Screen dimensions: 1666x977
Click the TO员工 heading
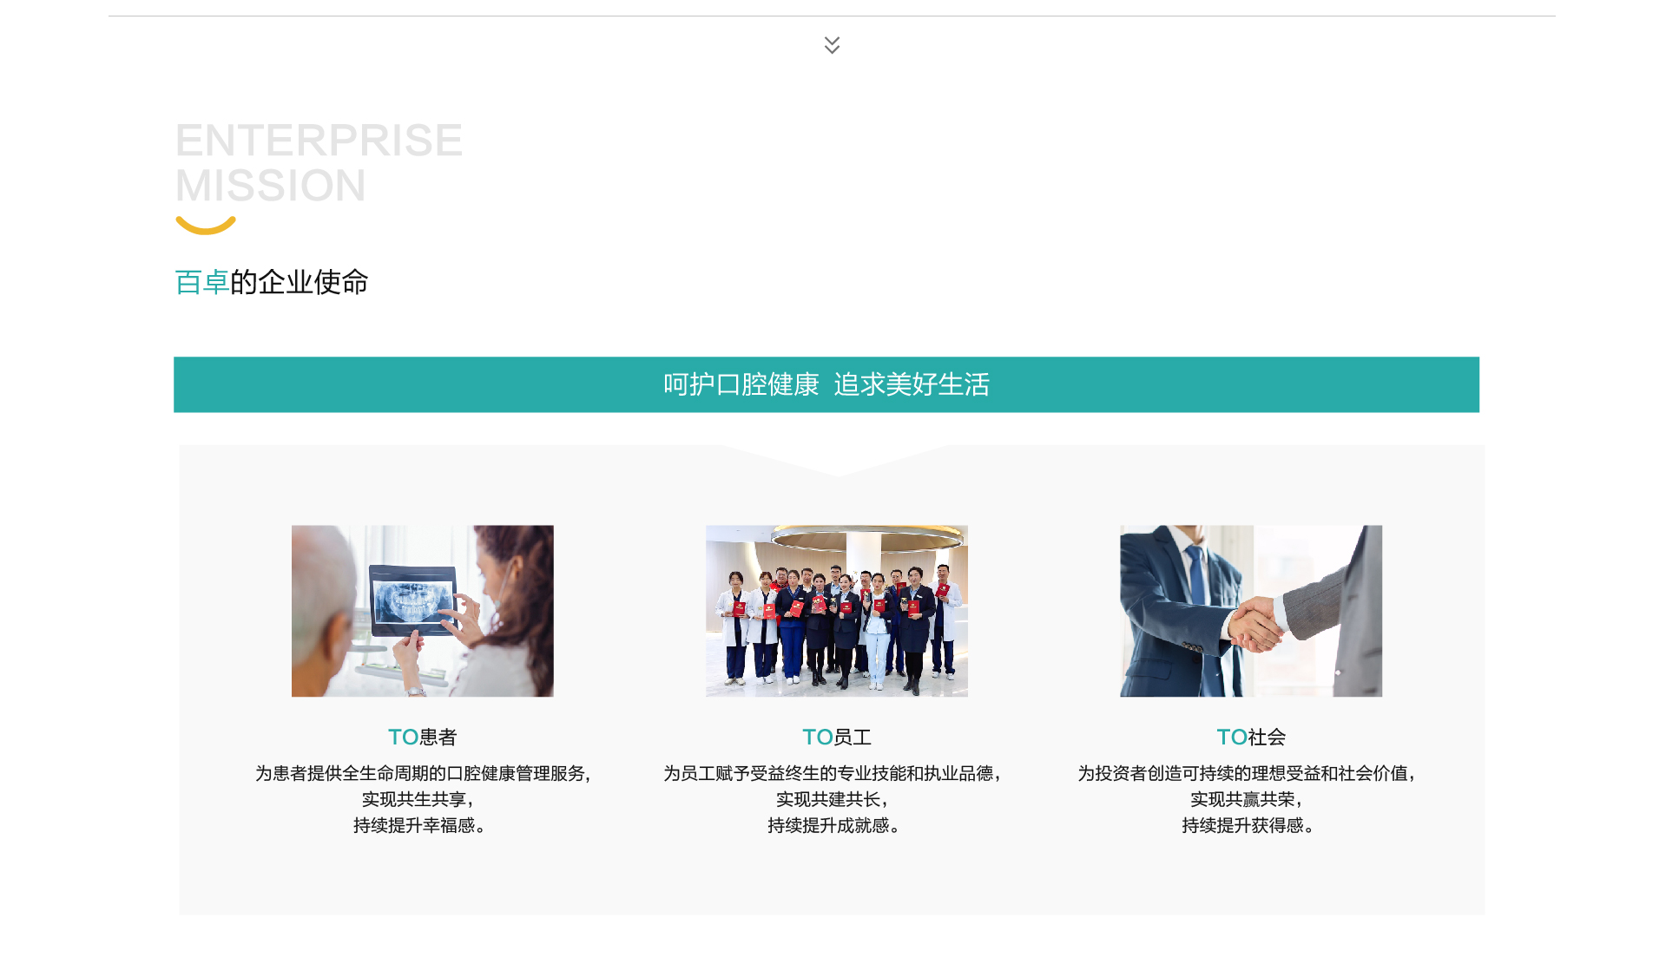(x=836, y=737)
